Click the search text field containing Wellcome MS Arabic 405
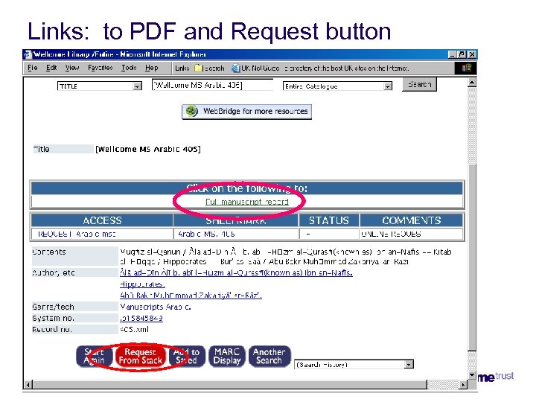Viewport: 536px width, 402px height. 212,85
